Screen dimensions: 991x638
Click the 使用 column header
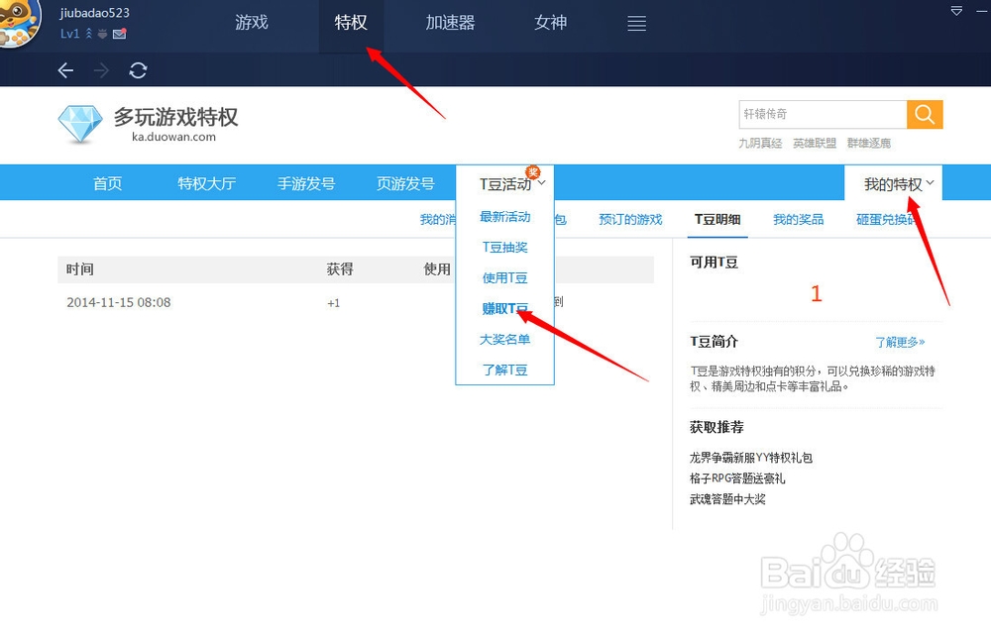coord(437,269)
